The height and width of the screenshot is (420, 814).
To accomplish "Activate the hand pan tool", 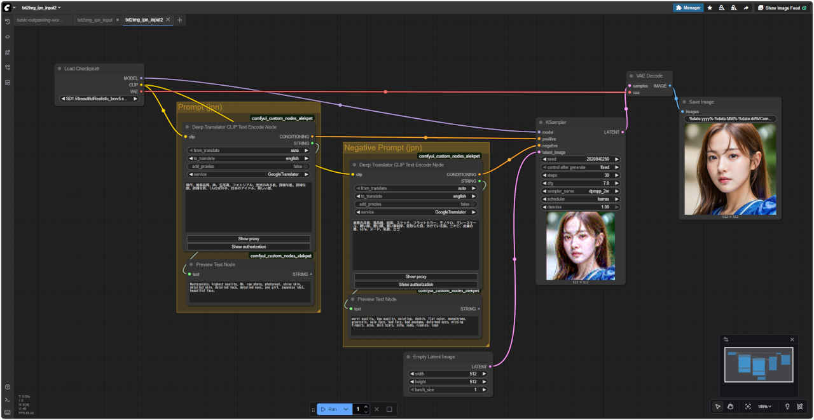I will (x=731, y=407).
